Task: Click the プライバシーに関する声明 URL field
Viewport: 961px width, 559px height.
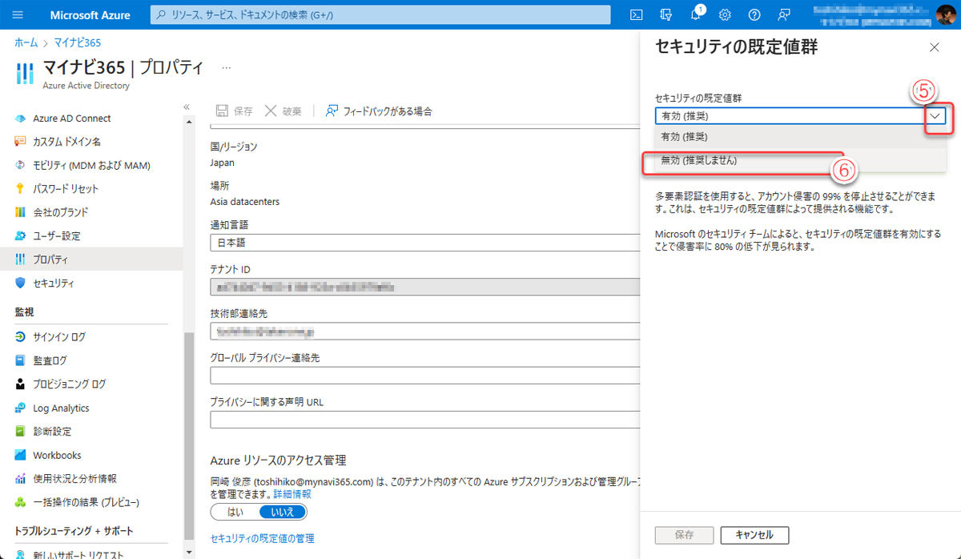Action: click(425, 420)
